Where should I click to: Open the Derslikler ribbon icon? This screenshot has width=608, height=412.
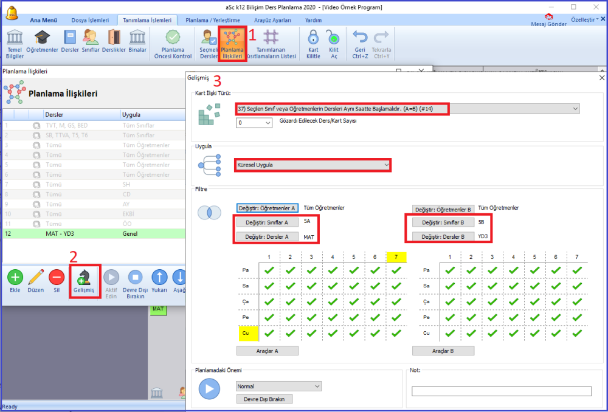(114, 41)
